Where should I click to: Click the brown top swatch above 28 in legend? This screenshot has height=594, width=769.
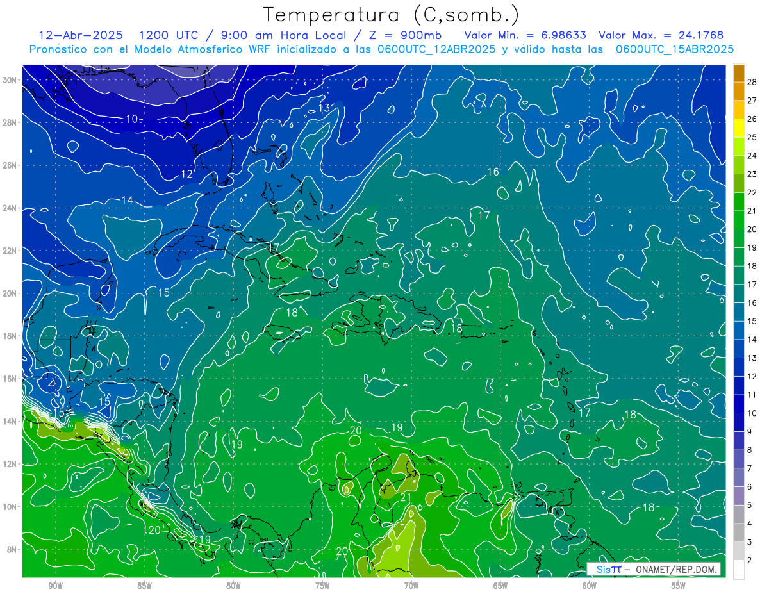click(x=739, y=73)
